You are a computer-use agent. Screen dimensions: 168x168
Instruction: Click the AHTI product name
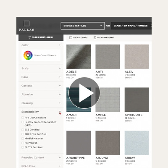tap(99, 72)
